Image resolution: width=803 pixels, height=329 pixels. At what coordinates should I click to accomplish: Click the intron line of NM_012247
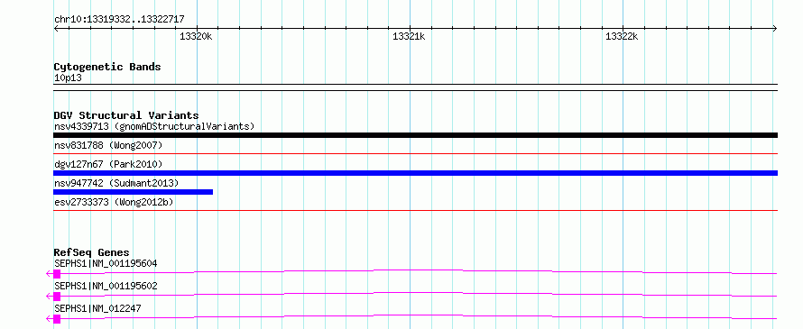click(419, 315)
